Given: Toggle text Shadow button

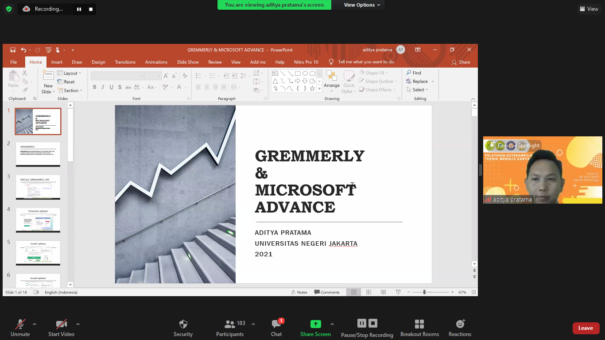Looking at the screenshot, I should click(120, 87).
